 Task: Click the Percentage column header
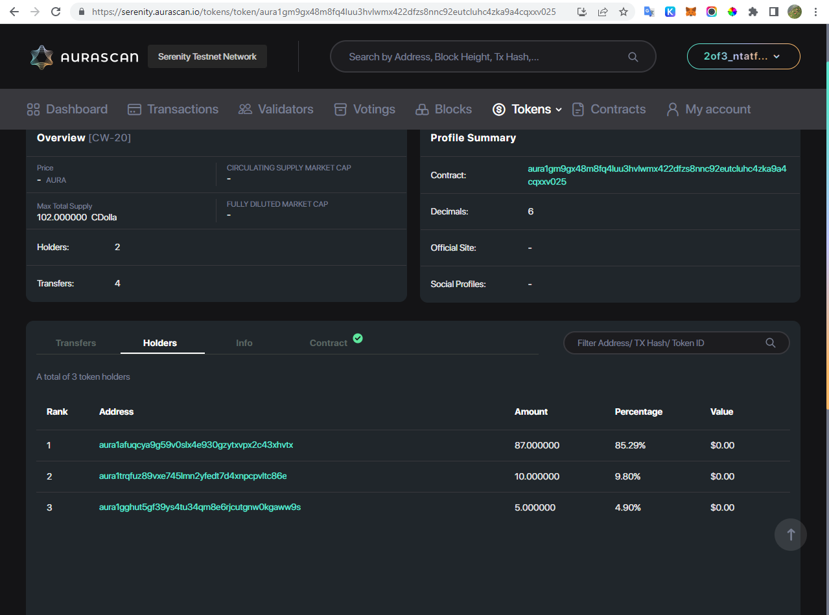[638, 412]
